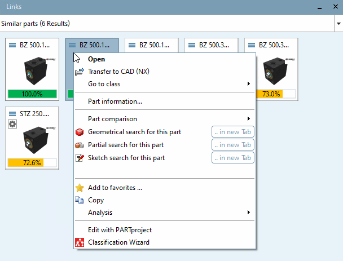Click the menu icon on STZ 250 card
This screenshot has width=343, height=261.
[x=12, y=114]
